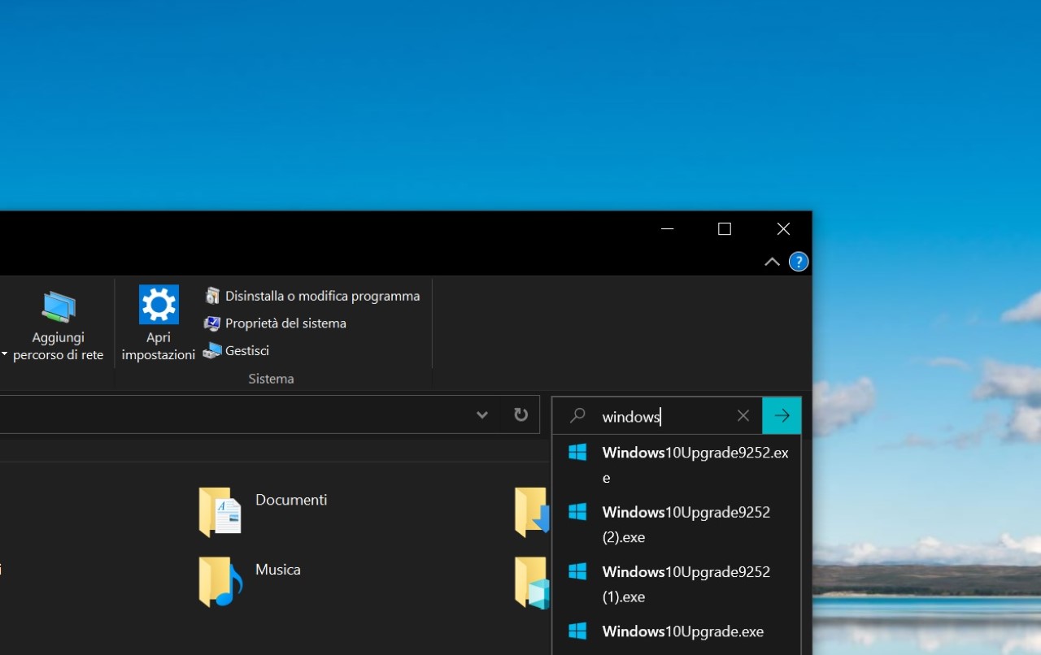Click the downloads folder with blue arrow

pyautogui.click(x=533, y=512)
